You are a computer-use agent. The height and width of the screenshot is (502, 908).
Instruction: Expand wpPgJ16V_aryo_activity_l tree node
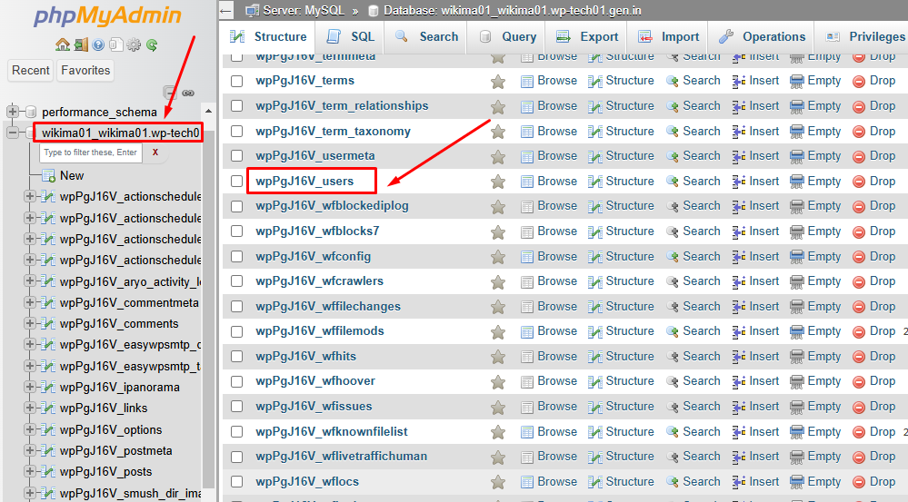(29, 281)
